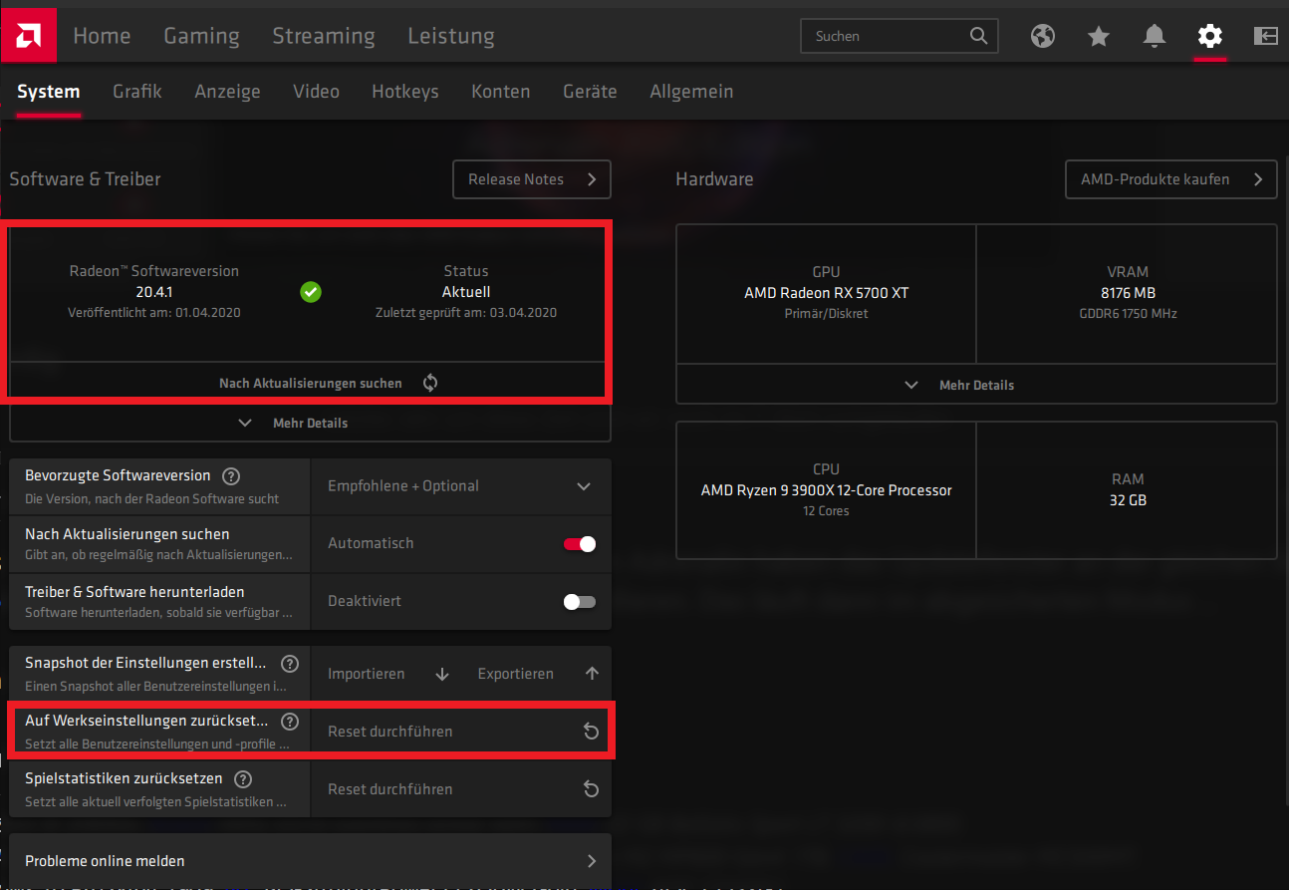Open Probleme online melden row
Image resolution: width=1289 pixels, height=890 pixels.
[310, 861]
